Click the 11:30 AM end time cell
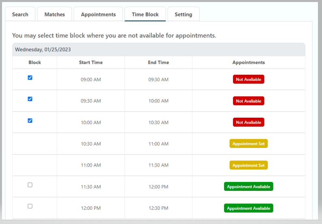The image size is (322, 224). pyautogui.click(x=158, y=165)
